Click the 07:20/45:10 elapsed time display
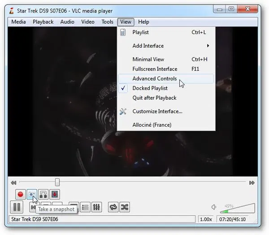 click(232, 219)
